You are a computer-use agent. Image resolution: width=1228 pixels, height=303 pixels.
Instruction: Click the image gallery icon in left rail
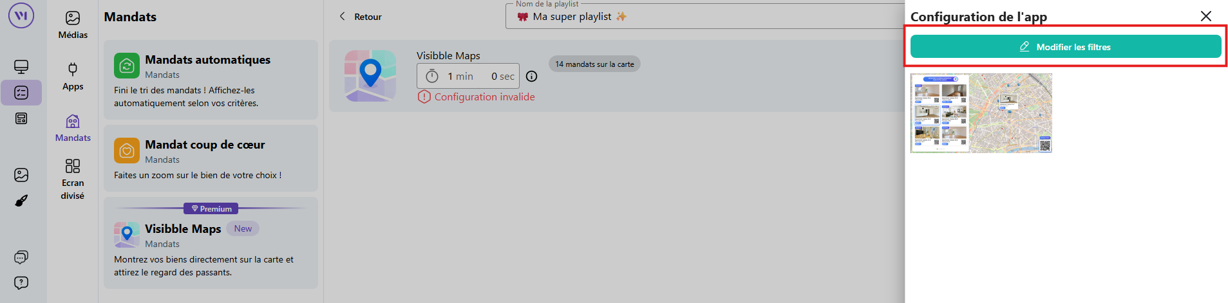[x=21, y=175]
